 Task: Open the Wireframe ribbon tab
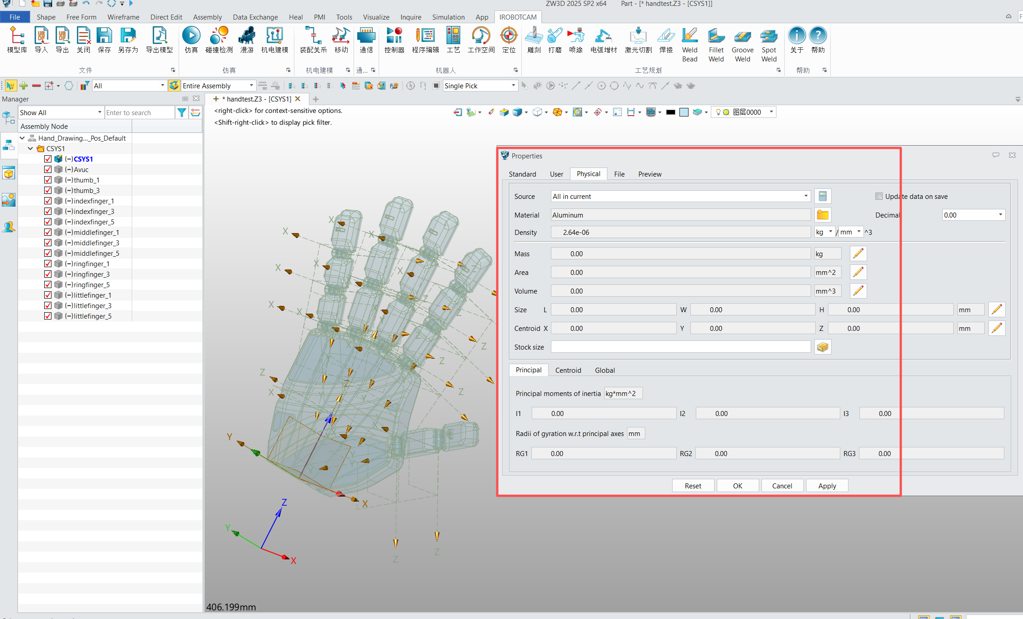pyautogui.click(x=123, y=17)
